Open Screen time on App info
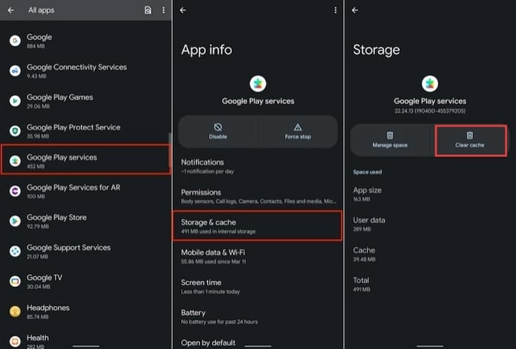The image size is (516, 349). pos(257,286)
